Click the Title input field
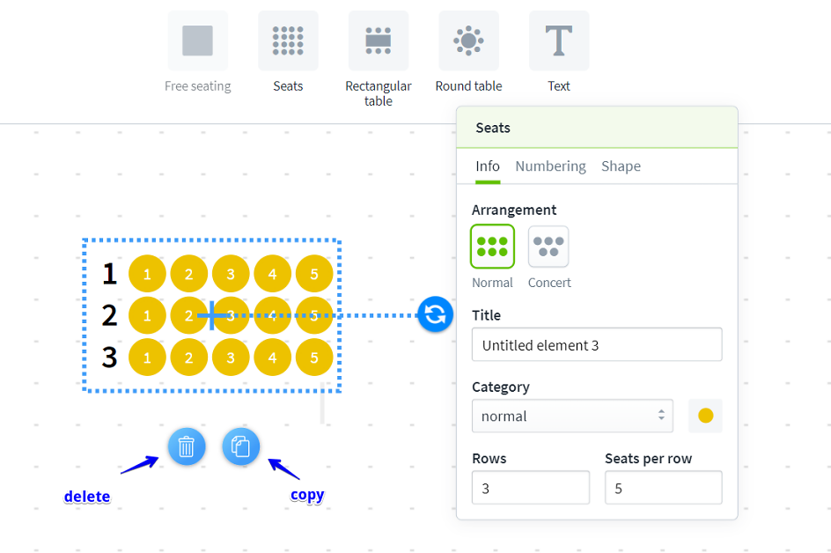 tap(597, 345)
